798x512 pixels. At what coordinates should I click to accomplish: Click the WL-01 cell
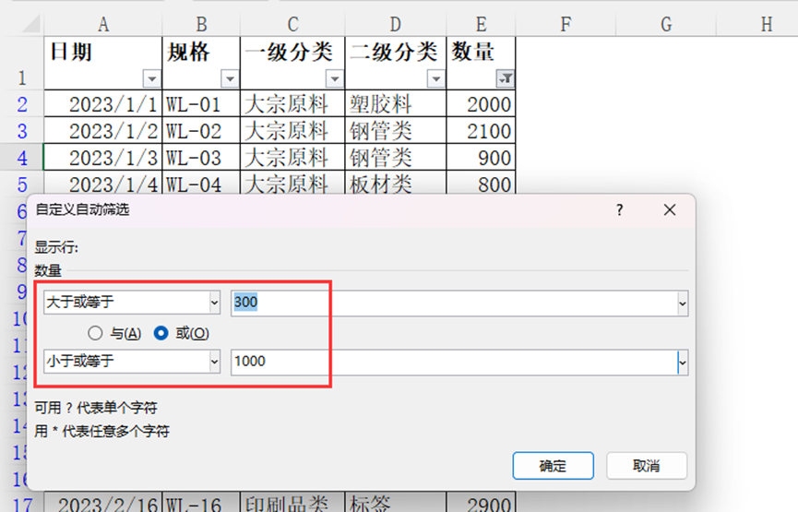[201, 104]
